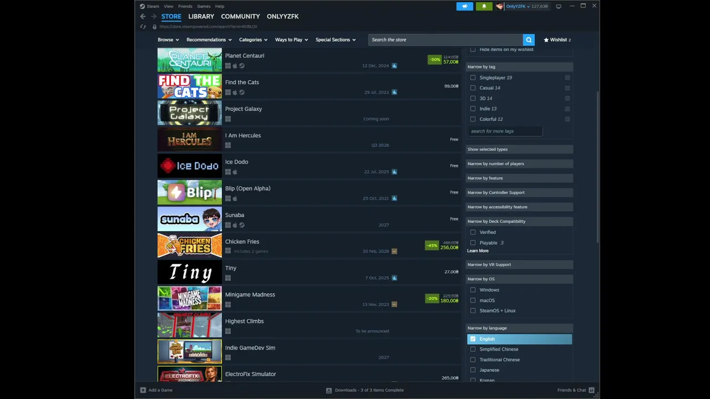Click the review icon on Minigame Madness row

(394, 304)
